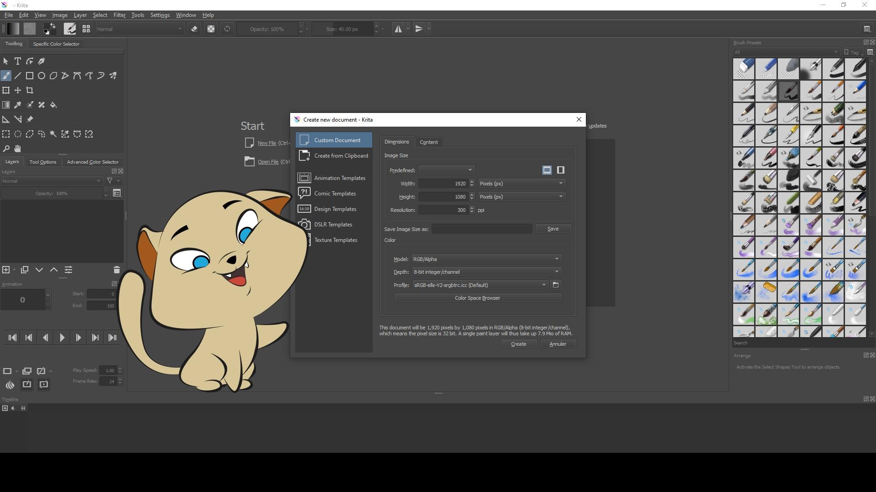The height and width of the screenshot is (492, 876).
Task: Select the Text tool in the toolbox
Action: tap(18, 61)
